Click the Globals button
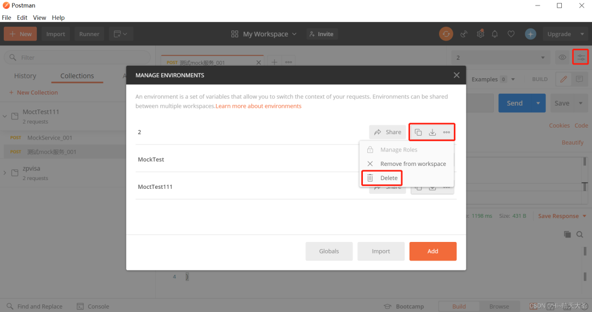The image size is (592, 312). [x=329, y=251]
